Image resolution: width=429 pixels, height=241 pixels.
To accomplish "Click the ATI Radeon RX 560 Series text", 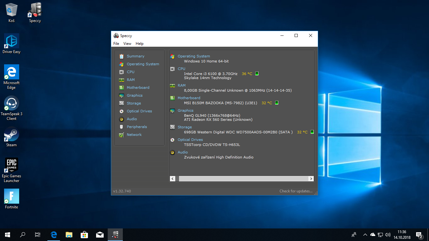I will [218, 120].
